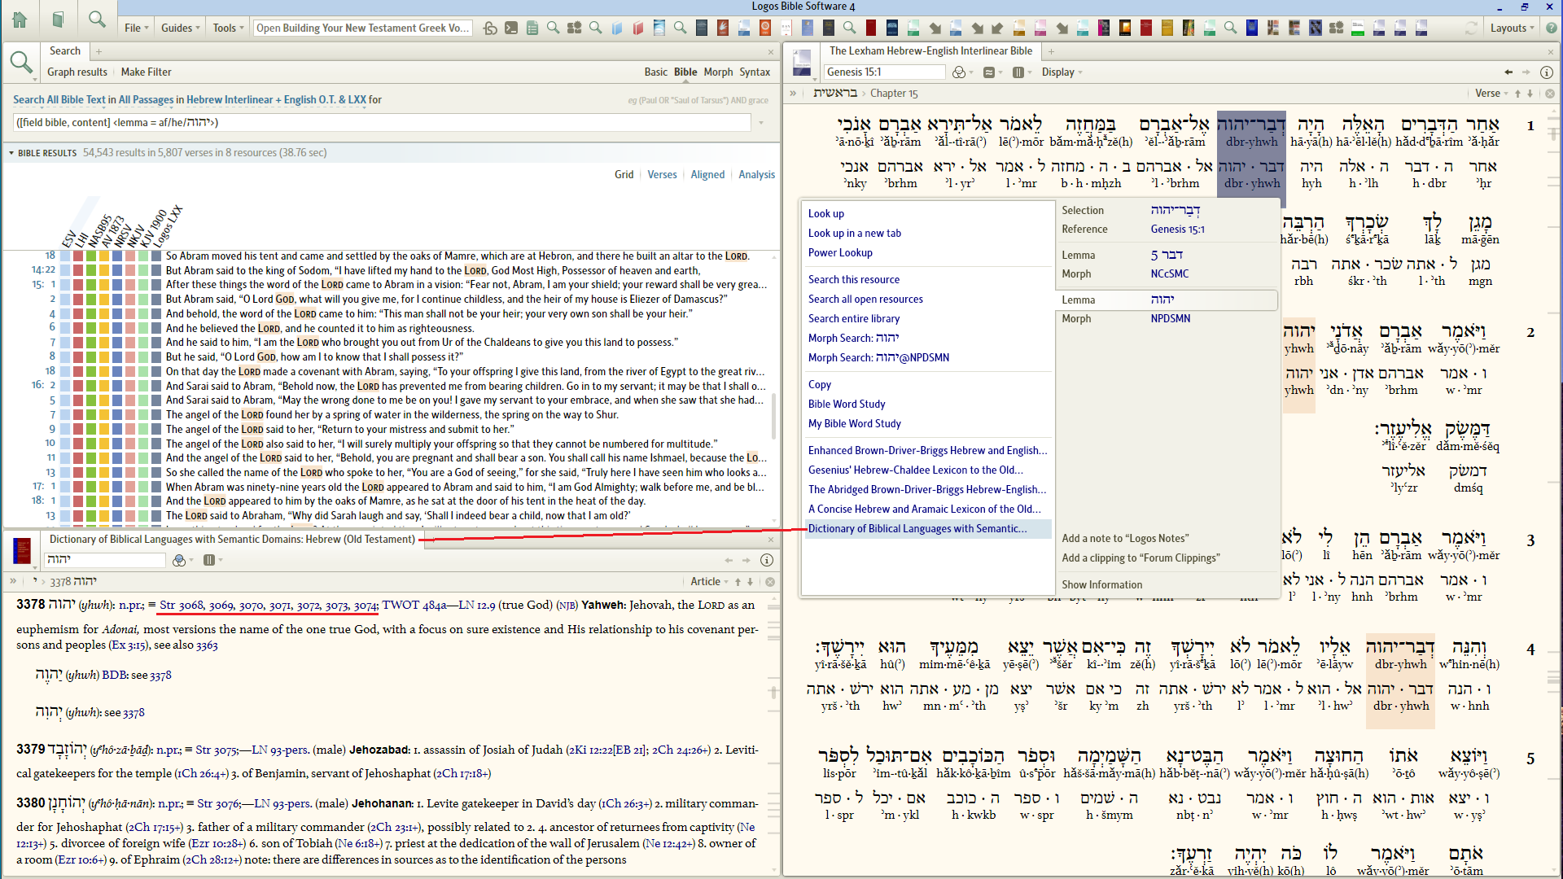Show interlinear resource information icon
Viewport: 1563px width, 879px height.
[1547, 72]
